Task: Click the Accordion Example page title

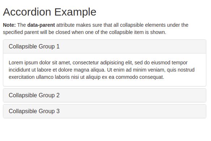Action: [x=50, y=12]
